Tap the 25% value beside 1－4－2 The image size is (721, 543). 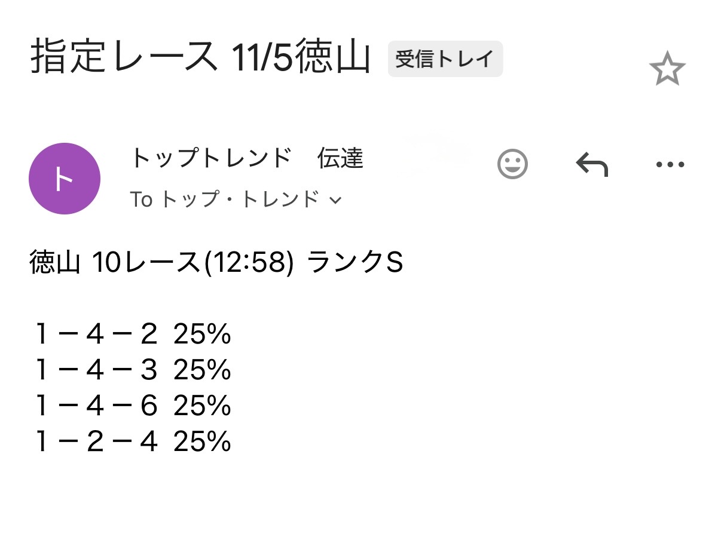202,335
